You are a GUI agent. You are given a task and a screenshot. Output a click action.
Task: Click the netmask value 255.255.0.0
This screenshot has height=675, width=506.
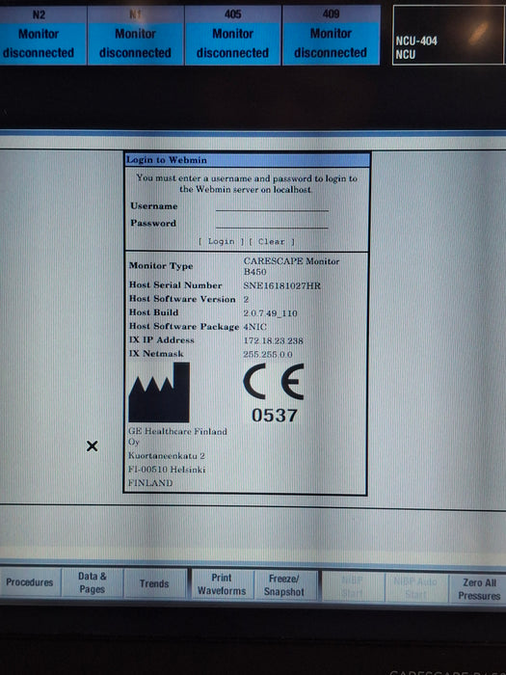[x=268, y=354]
